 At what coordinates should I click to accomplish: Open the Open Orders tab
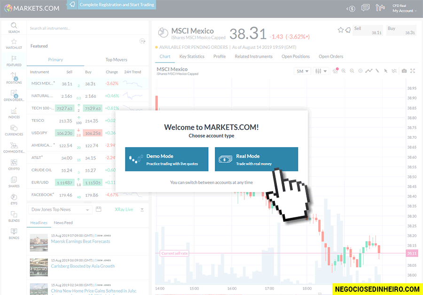[331, 56]
